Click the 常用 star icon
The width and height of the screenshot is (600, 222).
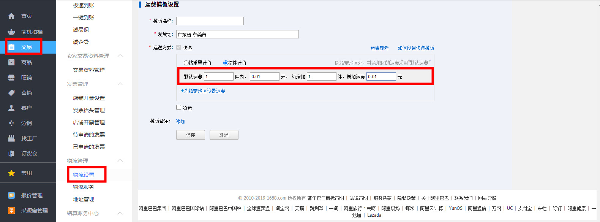pos(11,173)
